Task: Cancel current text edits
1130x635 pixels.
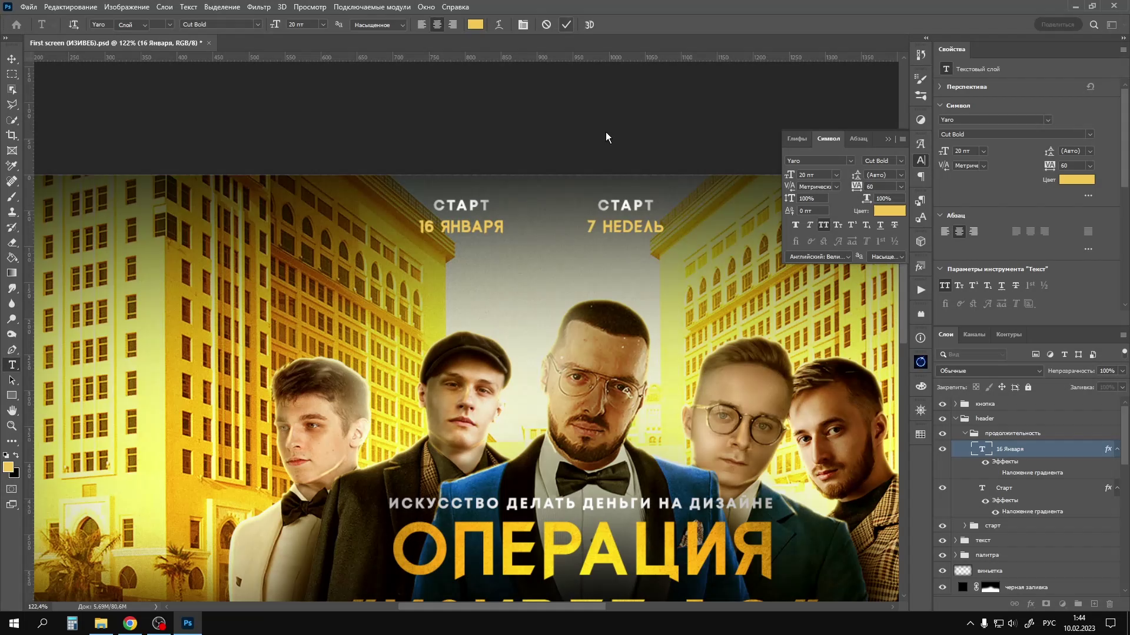Action: pyautogui.click(x=546, y=25)
